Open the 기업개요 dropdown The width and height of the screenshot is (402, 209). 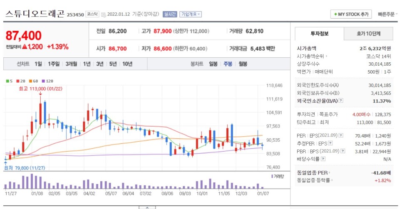click(191, 15)
